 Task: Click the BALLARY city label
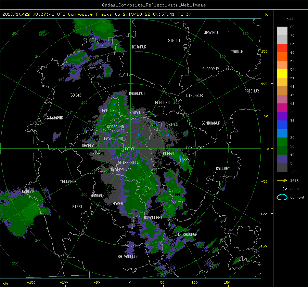tap(223, 169)
